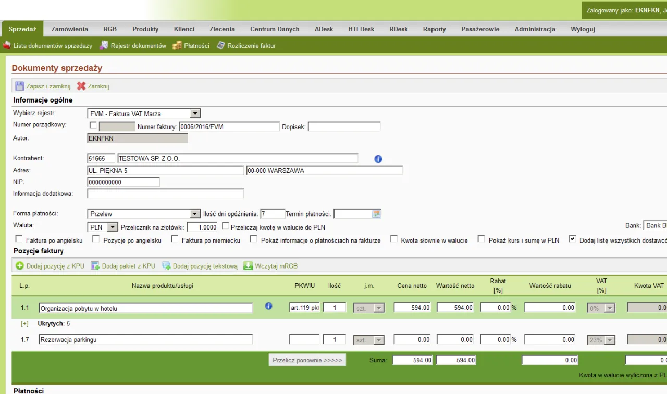Click the Zapisz i zamknij save icon
The height and width of the screenshot is (394, 667).
[19, 86]
